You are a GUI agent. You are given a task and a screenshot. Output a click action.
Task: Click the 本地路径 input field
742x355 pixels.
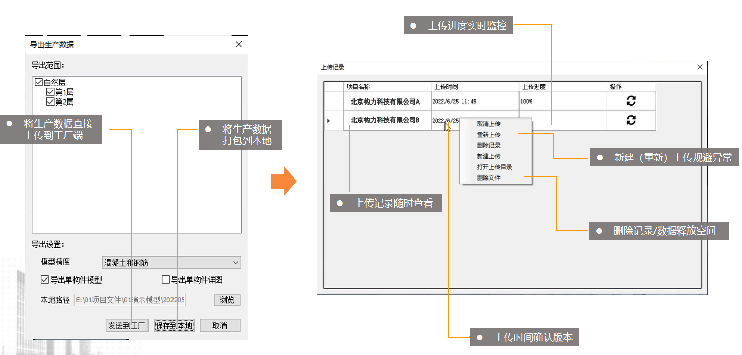pyautogui.click(x=130, y=300)
